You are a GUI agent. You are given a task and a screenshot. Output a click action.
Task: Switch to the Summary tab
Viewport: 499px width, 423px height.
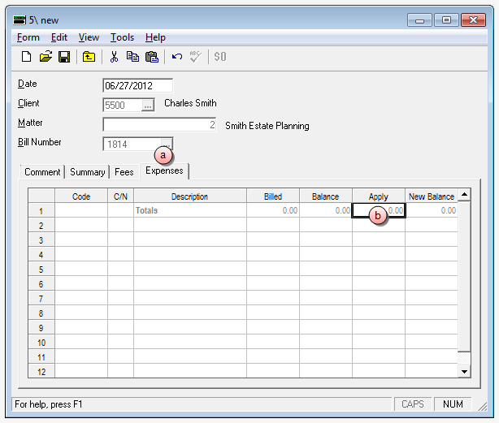pos(88,172)
